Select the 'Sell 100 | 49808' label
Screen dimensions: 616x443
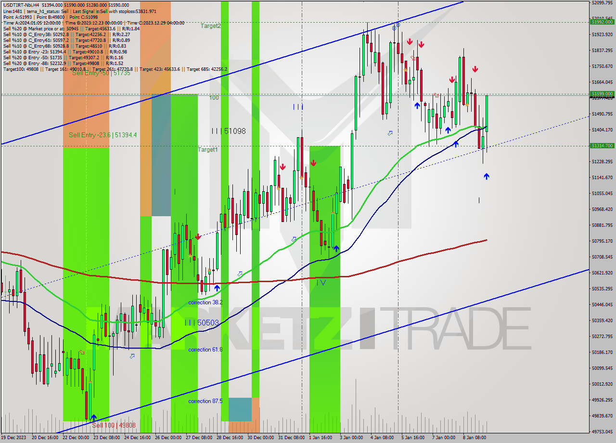(x=114, y=425)
